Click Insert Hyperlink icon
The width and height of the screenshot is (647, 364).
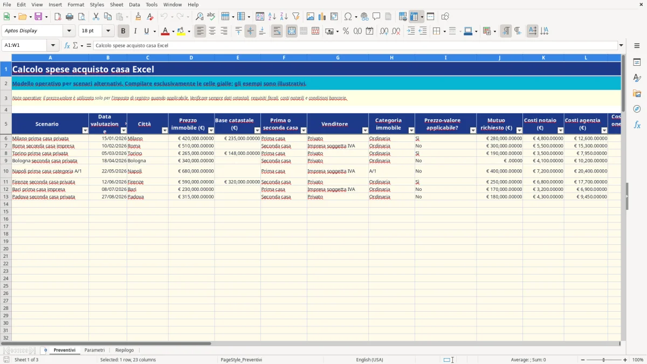364,17
